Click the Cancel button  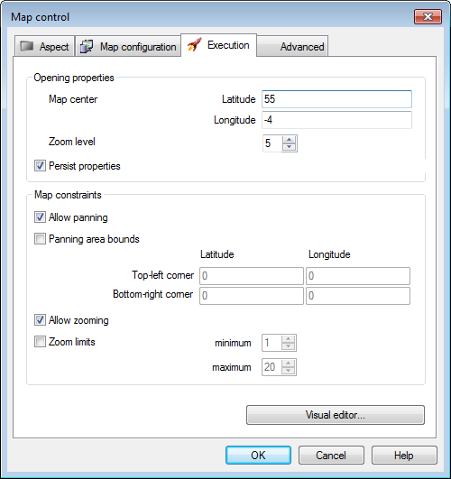coord(331,456)
